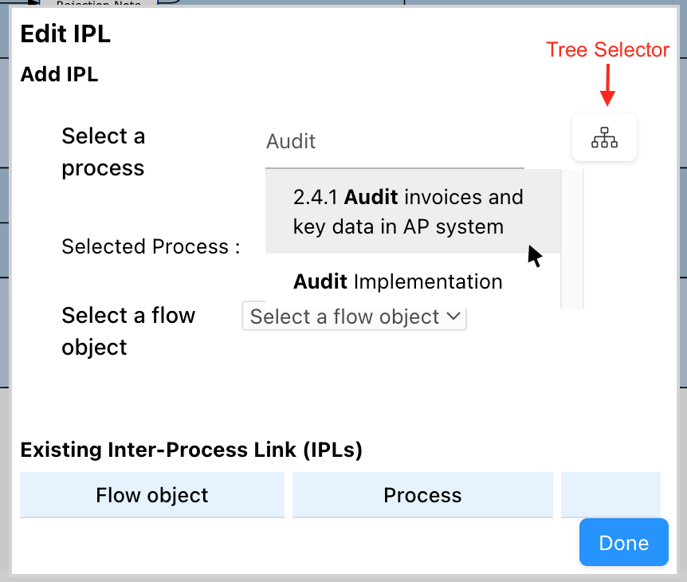Click the 'Selected Process :' label
This screenshot has height=582, width=687.
[151, 246]
